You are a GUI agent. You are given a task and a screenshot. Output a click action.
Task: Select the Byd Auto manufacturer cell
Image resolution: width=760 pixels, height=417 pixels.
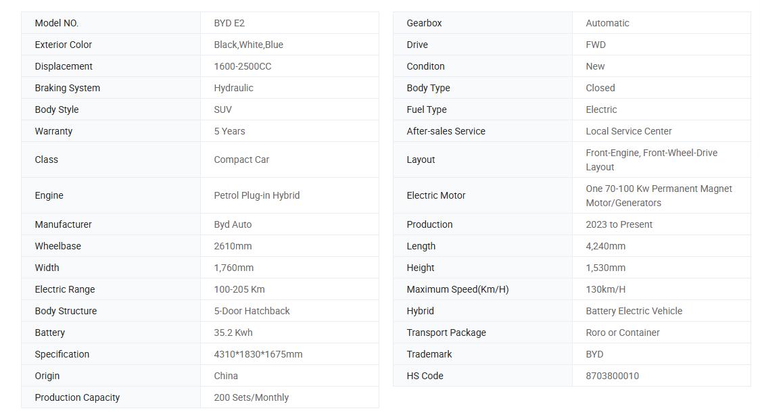point(289,224)
